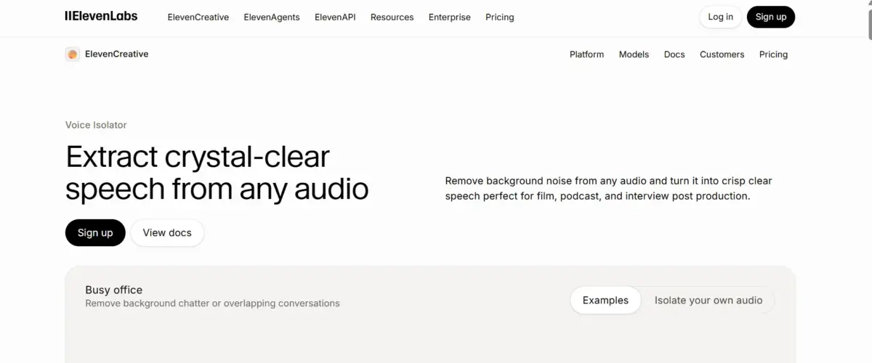Open the ElevenAPI top menu
This screenshot has height=363, width=872.
tap(335, 17)
